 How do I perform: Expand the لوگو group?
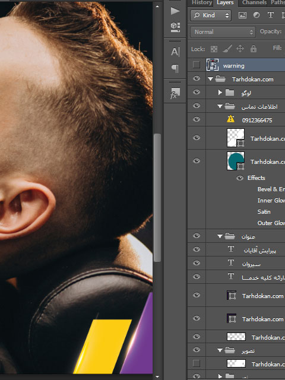(x=220, y=93)
